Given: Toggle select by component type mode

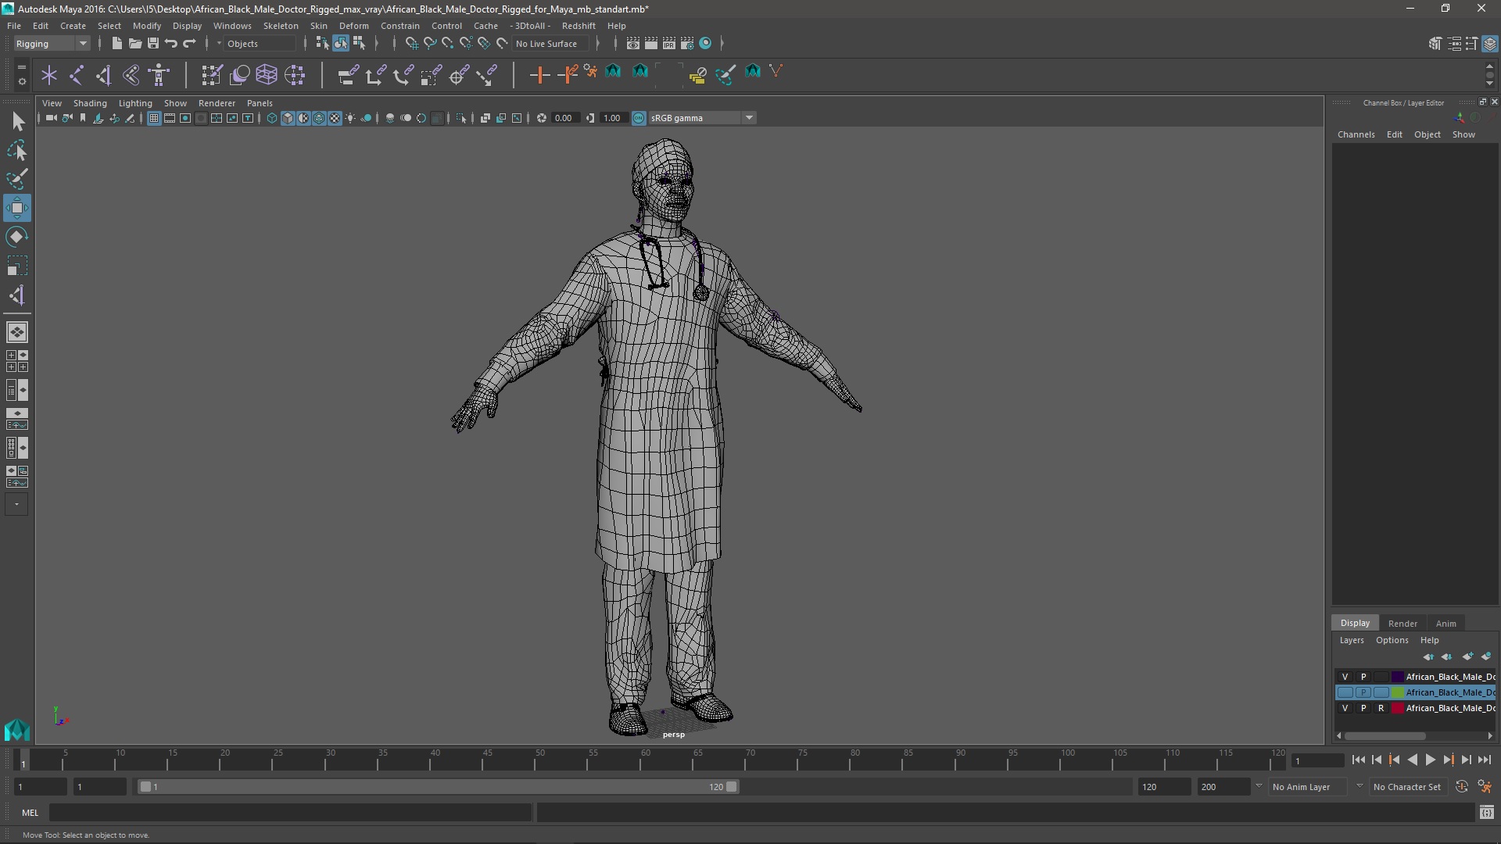Looking at the screenshot, I should pos(359,44).
